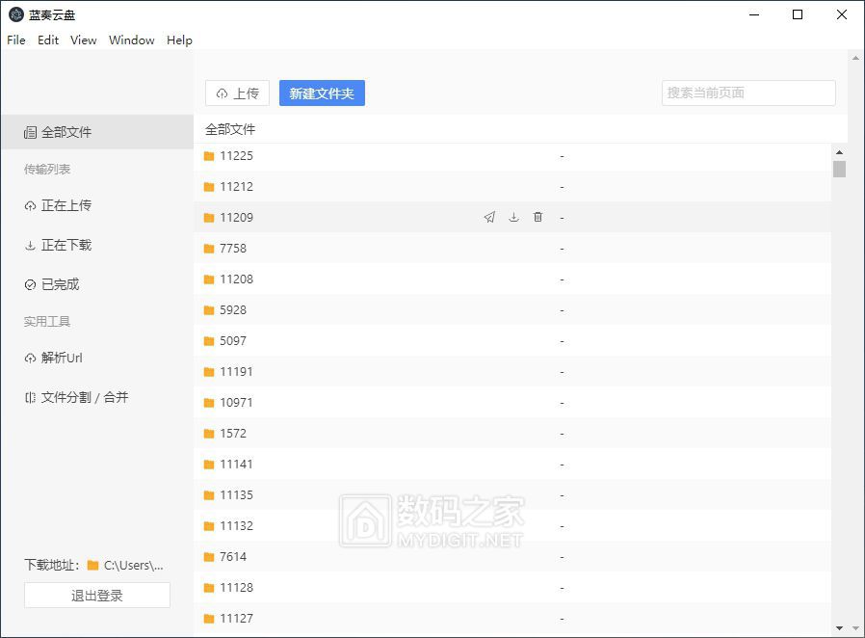The width and height of the screenshot is (865, 638).
Task: Click the blue 新建文件夹 button
Action: 323,93
